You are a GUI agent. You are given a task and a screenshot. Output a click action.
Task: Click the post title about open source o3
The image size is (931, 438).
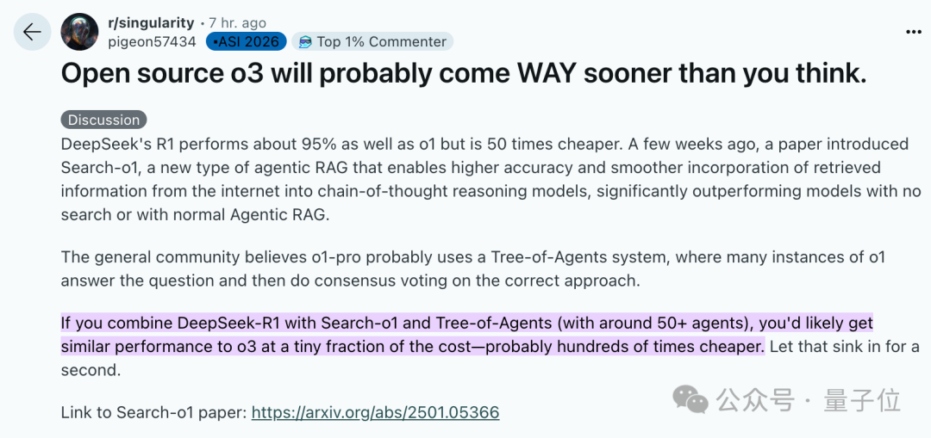(x=463, y=74)
